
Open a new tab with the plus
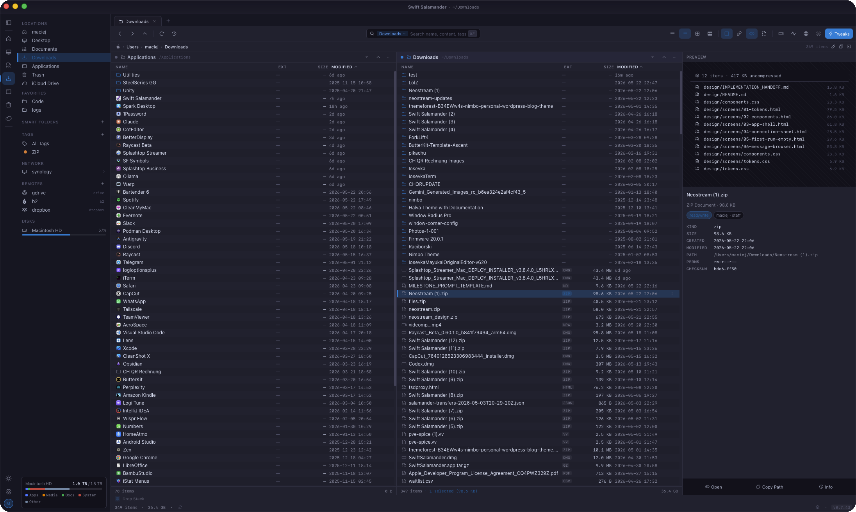pos(168,21)
